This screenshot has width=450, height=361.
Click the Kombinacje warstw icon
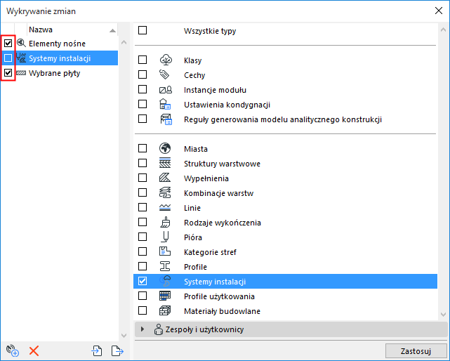click(x=165, y=192)
